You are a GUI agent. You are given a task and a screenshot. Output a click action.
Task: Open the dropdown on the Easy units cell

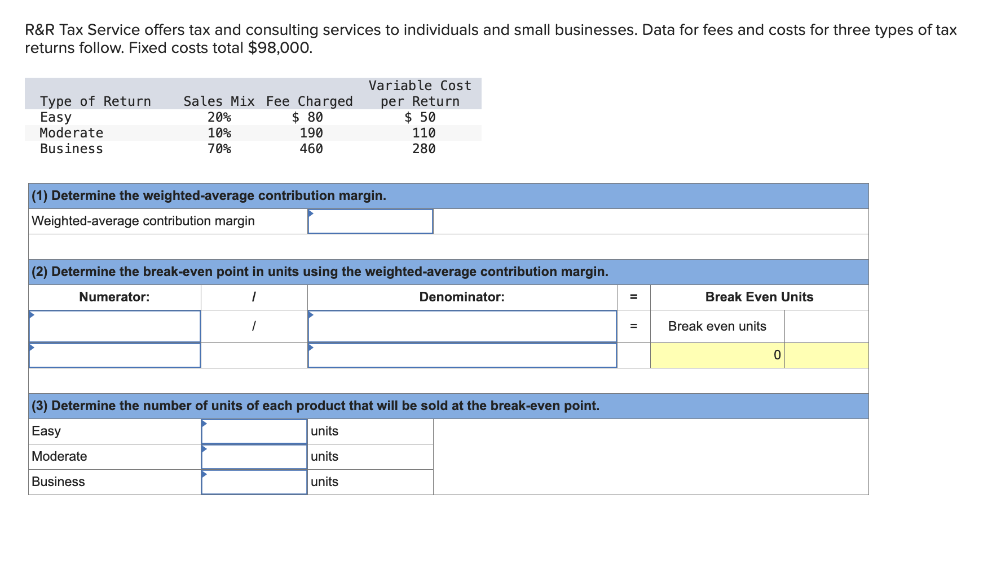204,423
